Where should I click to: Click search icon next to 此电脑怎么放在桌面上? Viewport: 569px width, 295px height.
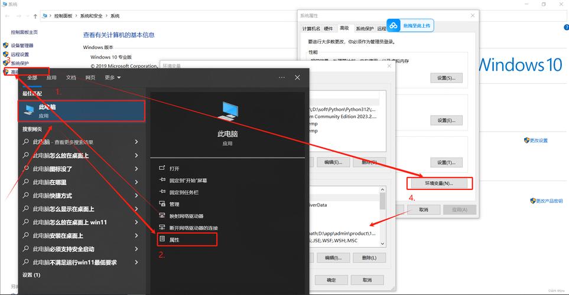[x=26, y=155]
